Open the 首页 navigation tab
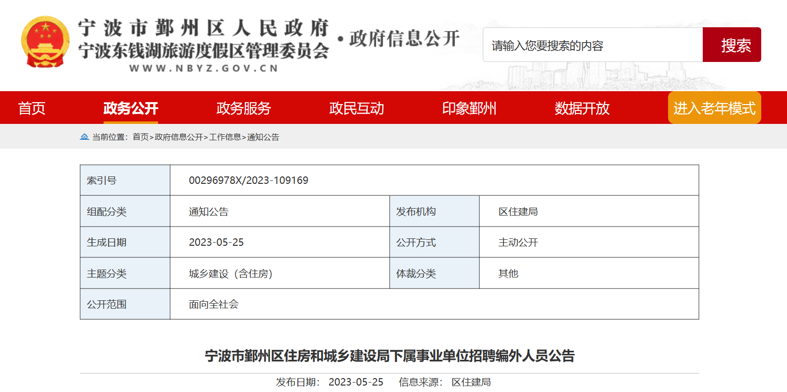The width and height of the screenshot is (787, 392). coord(32,108)
